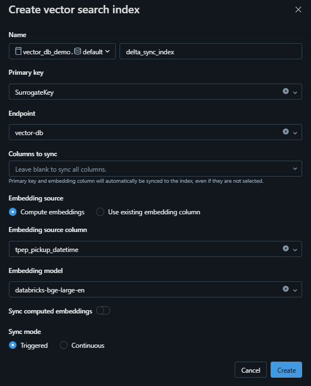Screen dimensions: 311x386
Task: Click the Create button
Action: coord(286,370)
